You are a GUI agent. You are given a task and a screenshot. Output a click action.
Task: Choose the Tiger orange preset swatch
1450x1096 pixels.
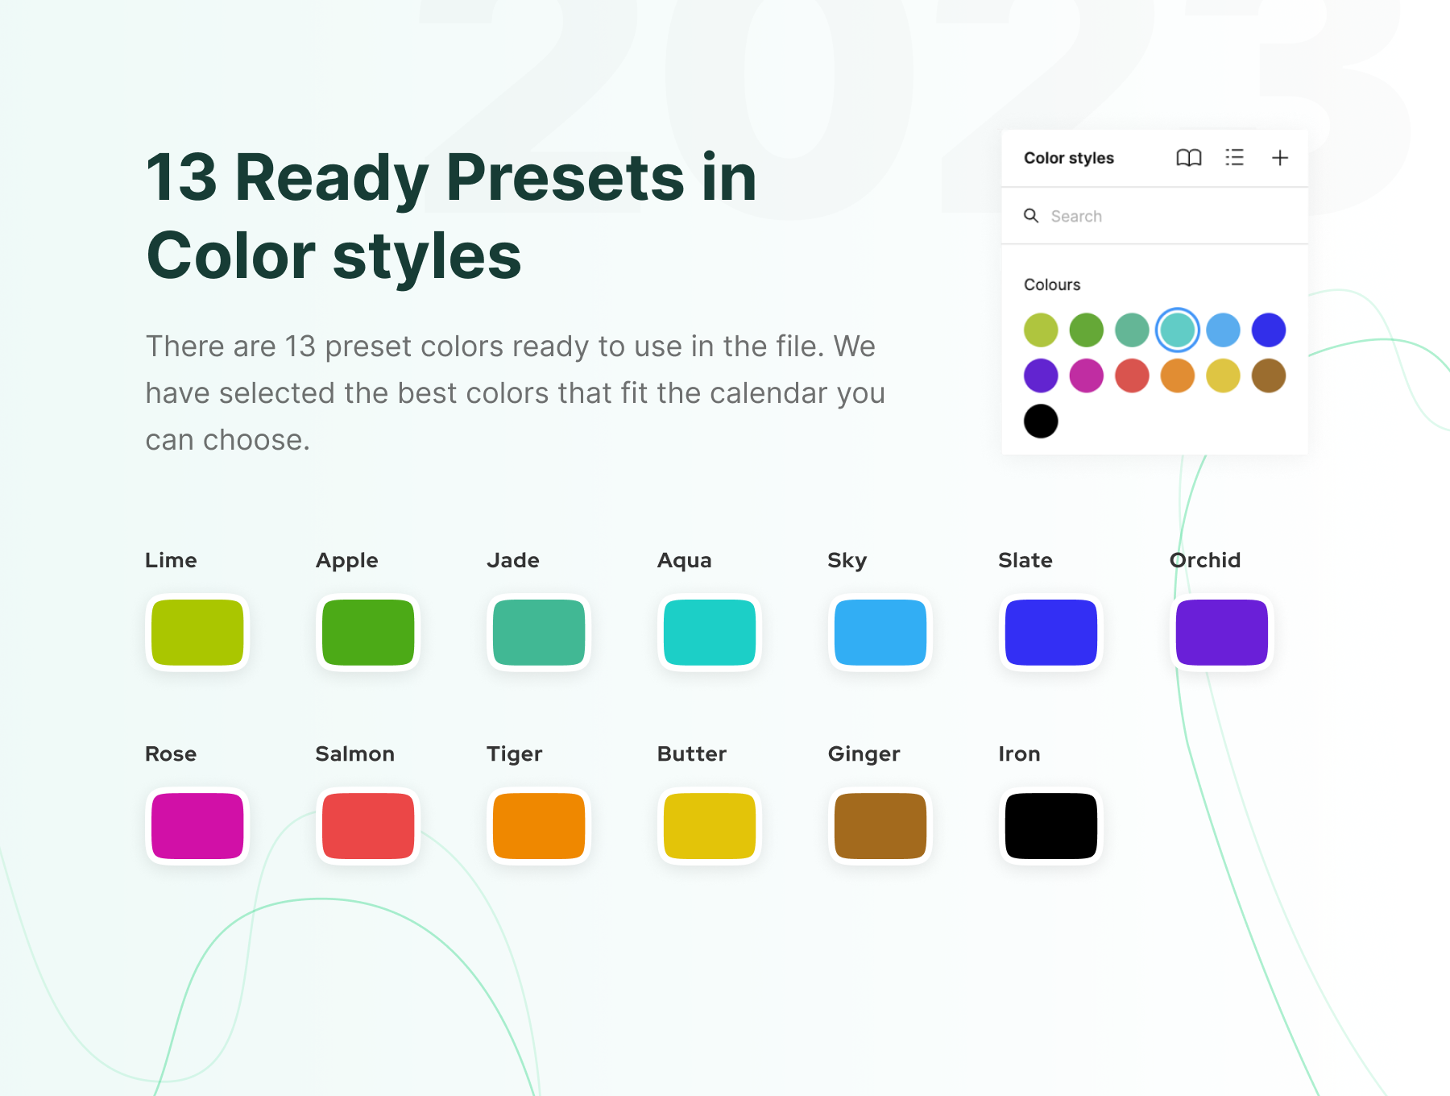pyautogui.click(x=539, y=826)
